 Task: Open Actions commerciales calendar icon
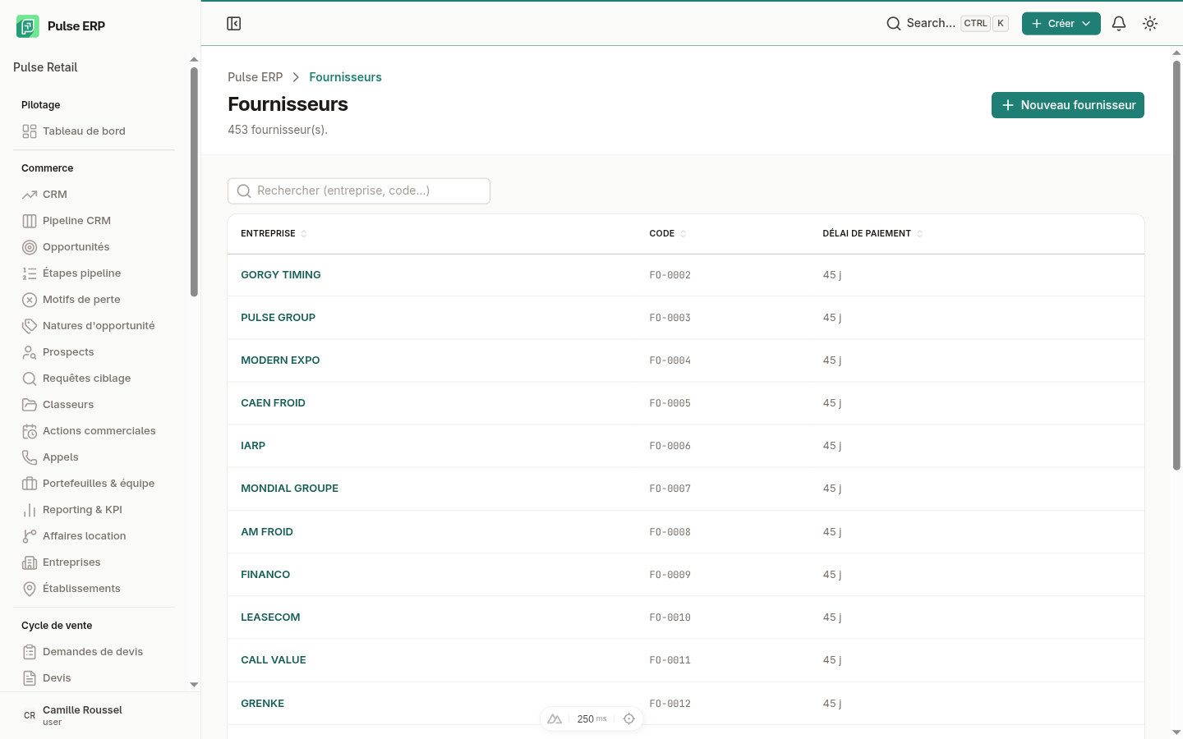[x=30, y=431]
